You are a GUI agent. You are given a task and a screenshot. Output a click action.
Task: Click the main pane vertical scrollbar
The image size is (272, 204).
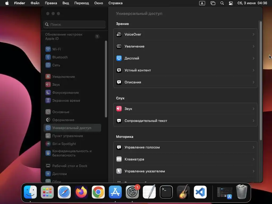point(261,80)
